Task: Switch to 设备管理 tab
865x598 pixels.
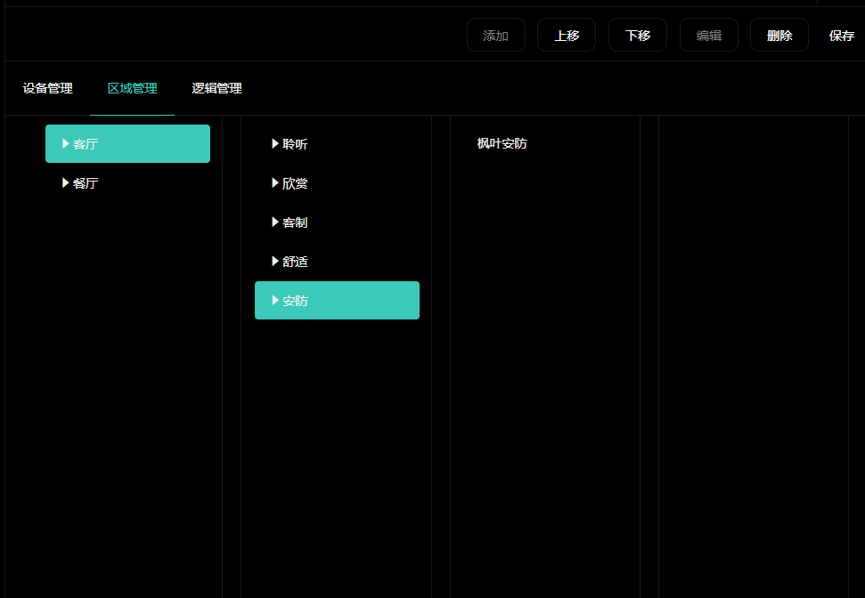Action: [x=48, y=88]
